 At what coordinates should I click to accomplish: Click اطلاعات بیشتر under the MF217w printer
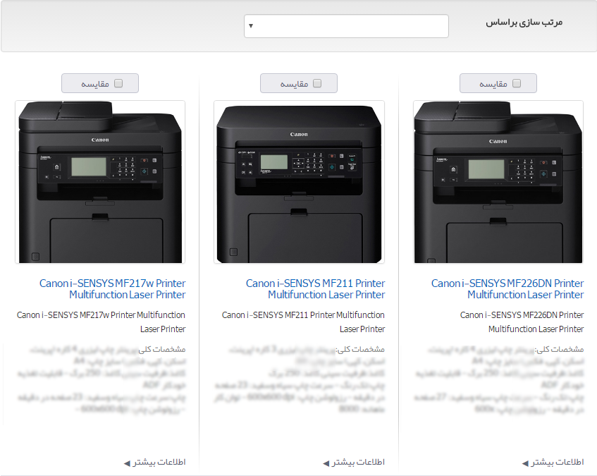(159, 462)
